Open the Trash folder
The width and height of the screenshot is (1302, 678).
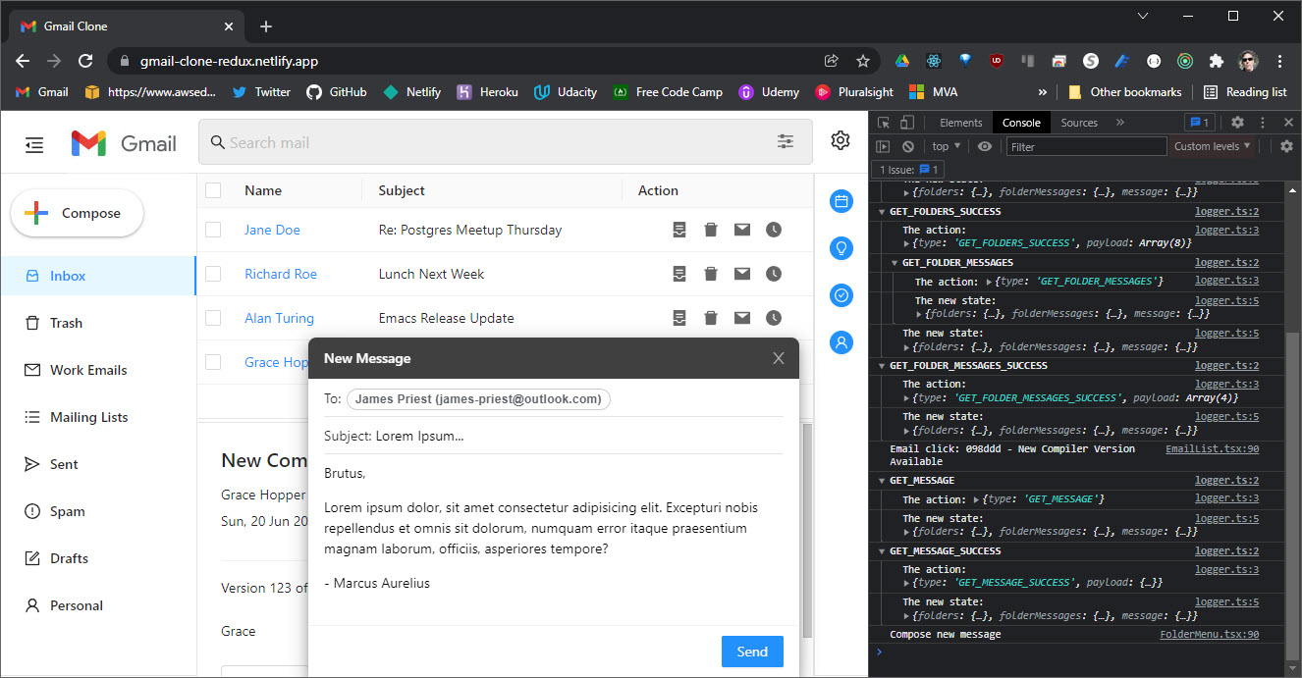tap(98, 323)
